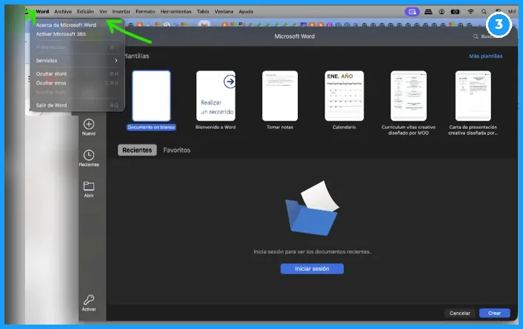Open the Archivo menu
The image size is (523, 329).
pyautogui.click(x=63, y=11)
